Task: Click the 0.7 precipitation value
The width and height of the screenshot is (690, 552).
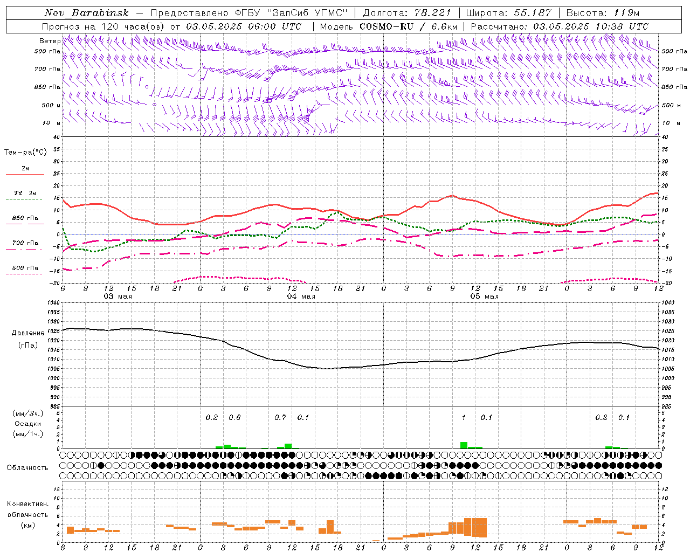Action: point(280,417)
